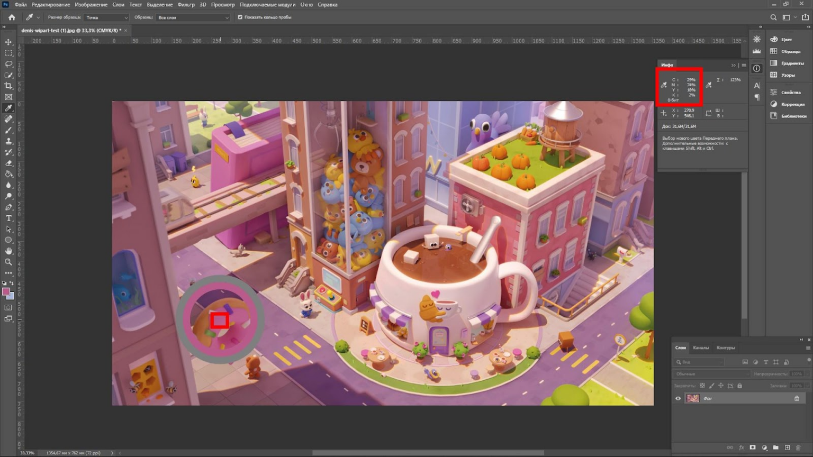
Task: Switch to the Каналы tab
Action: [701, 348]
